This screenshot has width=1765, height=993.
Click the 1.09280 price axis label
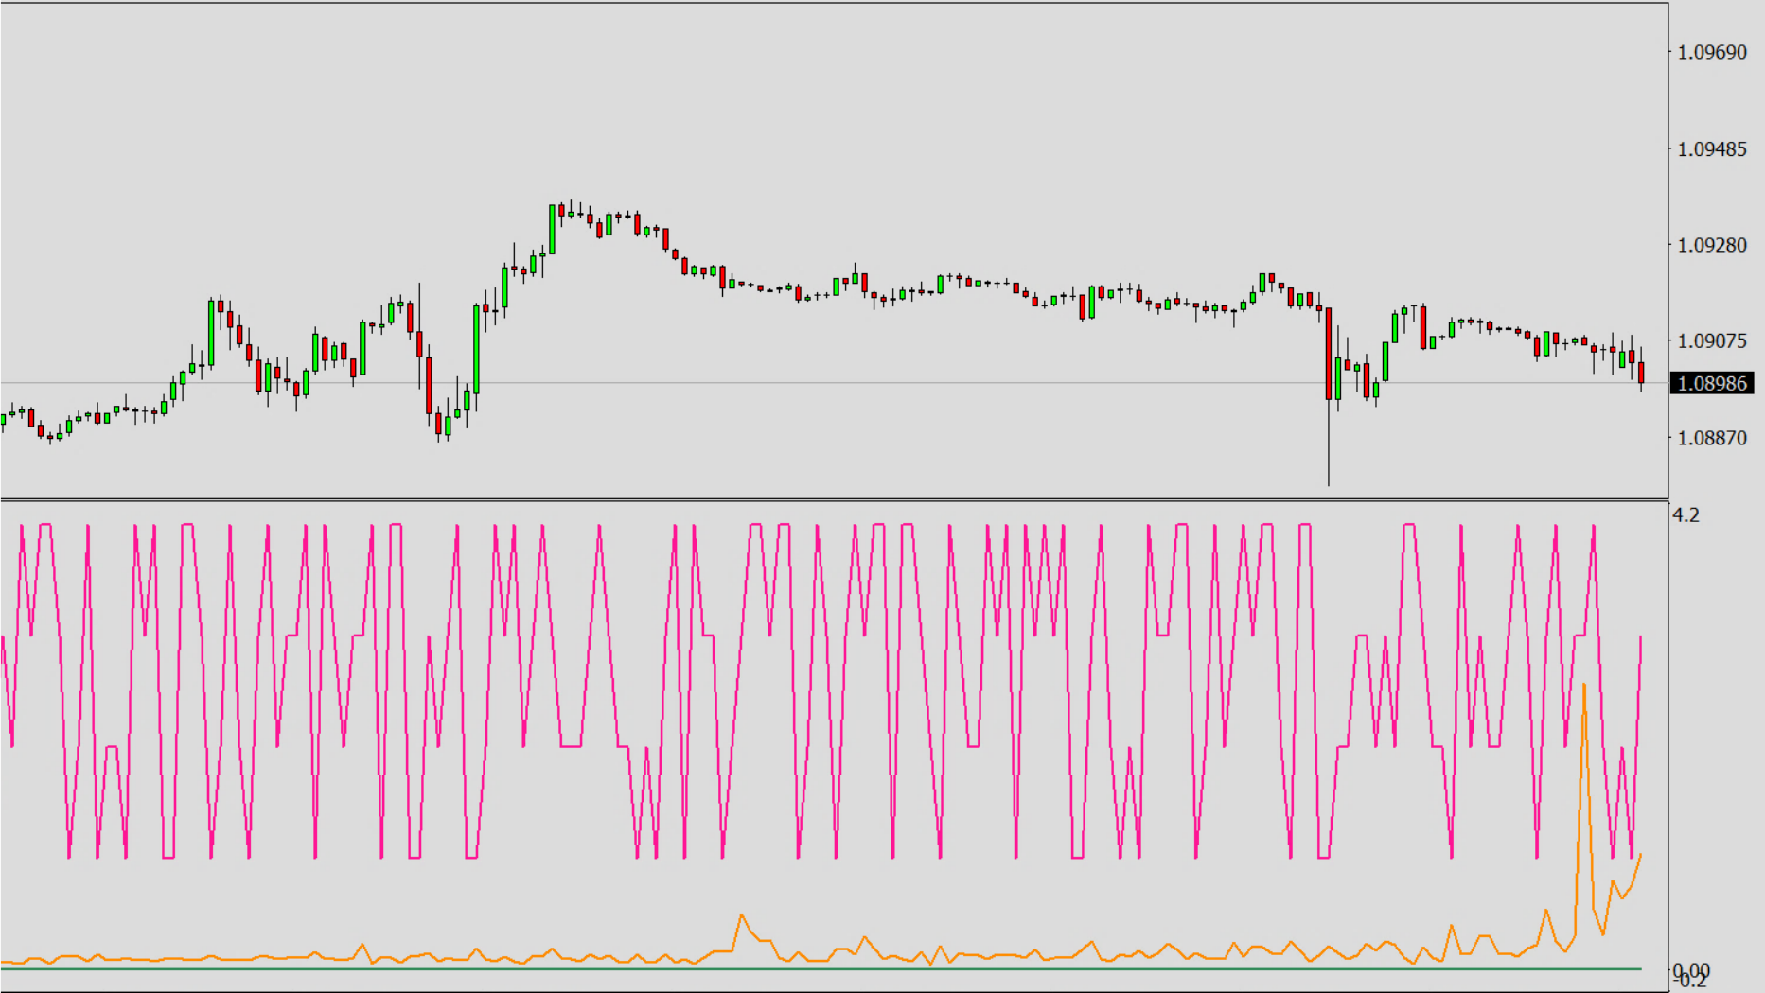pos(1712,246)
